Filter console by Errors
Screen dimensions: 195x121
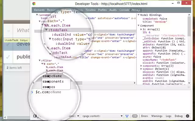(144, 116)
